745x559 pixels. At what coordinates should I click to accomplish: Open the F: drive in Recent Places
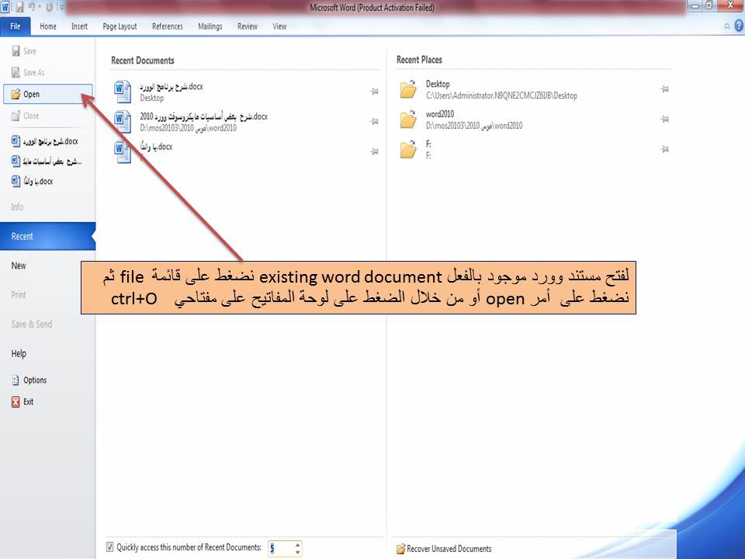(x=534, y=149)
